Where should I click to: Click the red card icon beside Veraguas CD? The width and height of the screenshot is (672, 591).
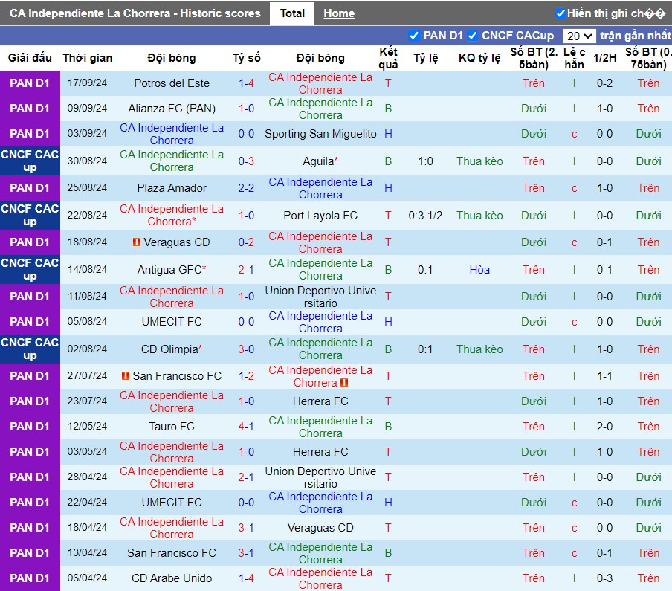coord(137,242)
